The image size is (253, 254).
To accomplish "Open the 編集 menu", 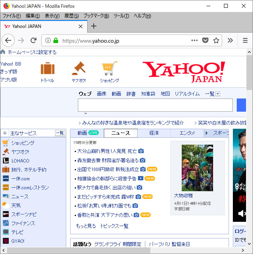I will [x=33, y=16].
